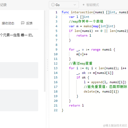Screen dimensions: 128x128
Task: Click the '//通过map查重' comment line
Action: click(x=81, y=63)
